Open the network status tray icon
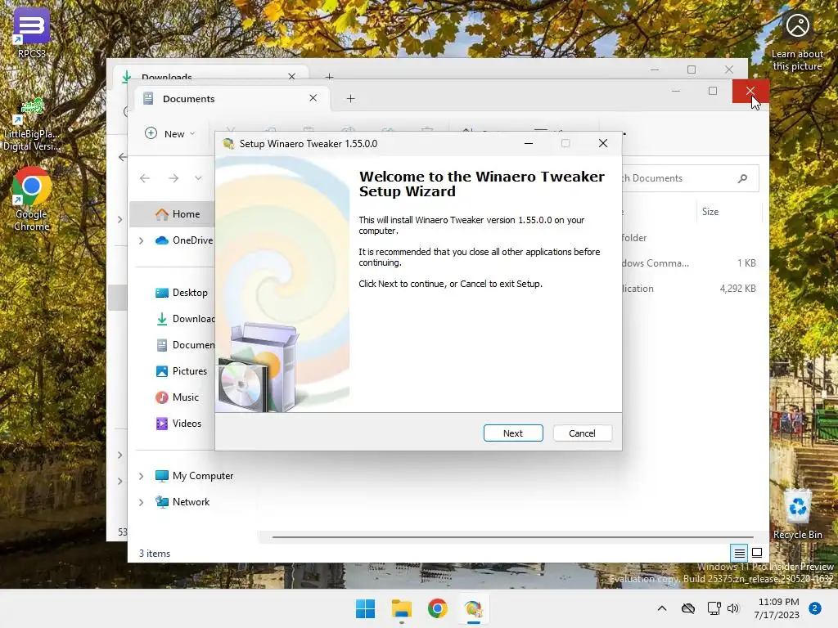This screenshot has width=838, height=628. 714,608
